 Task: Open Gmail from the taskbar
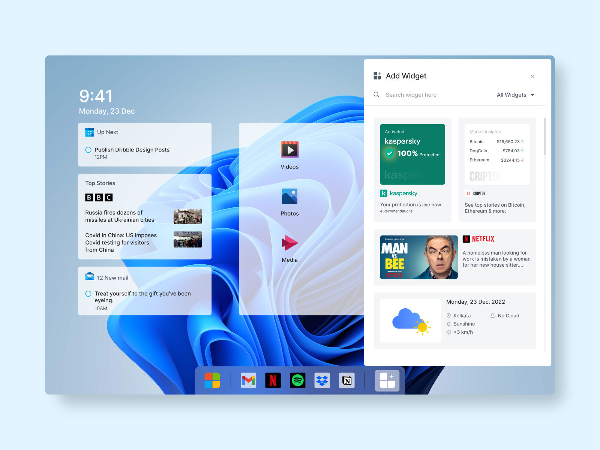[248, 380]
